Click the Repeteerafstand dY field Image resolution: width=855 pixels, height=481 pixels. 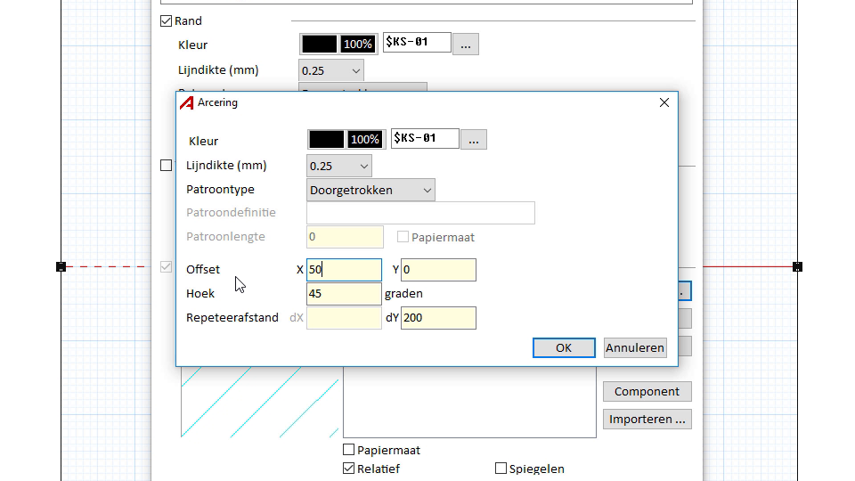pyautogui.click(x=438, y=318)
